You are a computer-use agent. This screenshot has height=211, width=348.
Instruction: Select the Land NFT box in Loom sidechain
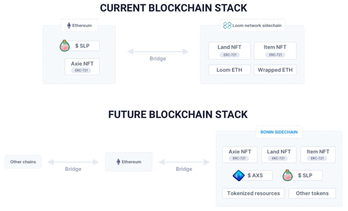pos(229,51)
